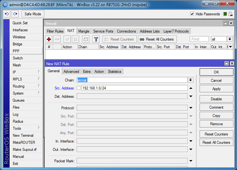The image size is (237, 170).
Task: Open New Terminal from sidebar
Action: (x=26, y=135)
